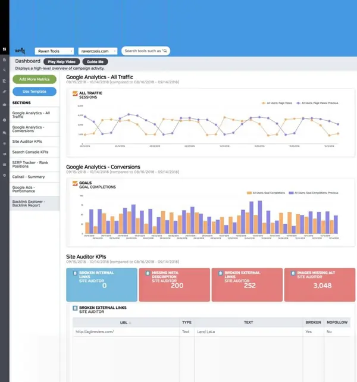
Task: Go to Google Analytics - All Traffic section
Action: 35,115
